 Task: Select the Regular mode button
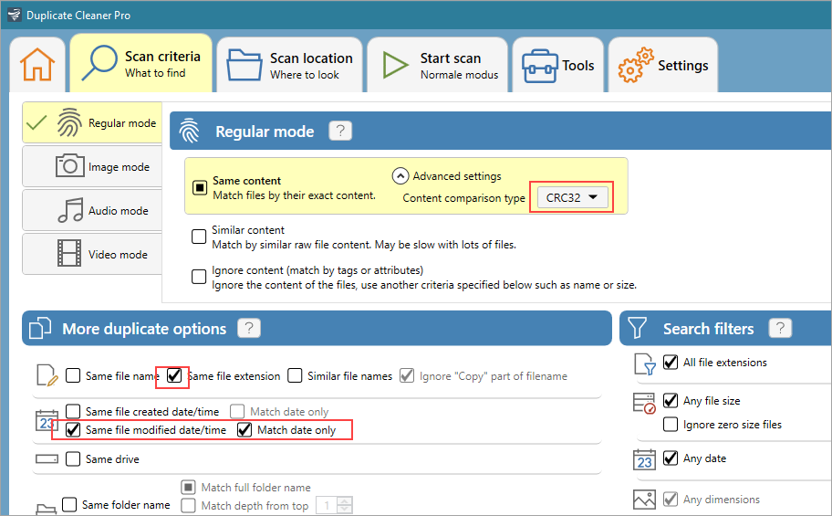coord(91,122)
